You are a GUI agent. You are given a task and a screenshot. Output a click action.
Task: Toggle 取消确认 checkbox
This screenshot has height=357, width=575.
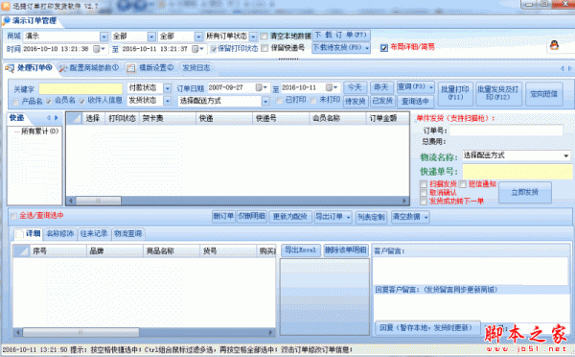pos(424,193)
